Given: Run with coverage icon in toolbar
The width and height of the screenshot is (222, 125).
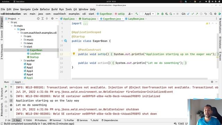Looking at the screenshot, I should (166, 14).
